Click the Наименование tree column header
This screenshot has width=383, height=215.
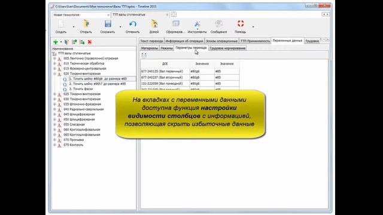[94, 48]
